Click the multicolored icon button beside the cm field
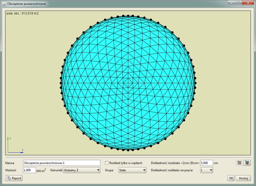The height and width of the screenshot is (186, 256). click(x=247, y=163)
